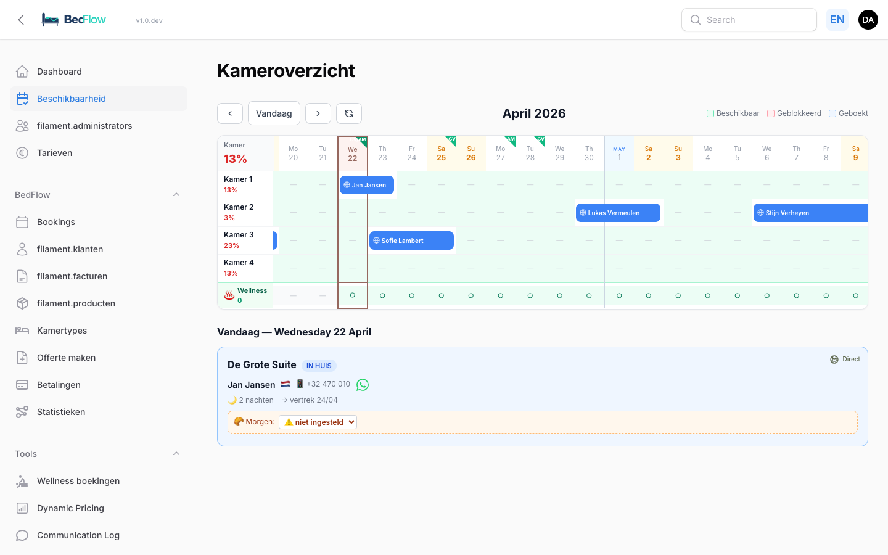Click the Search input field
Screen dimensions: 888x555
click(x=749, y=20)
